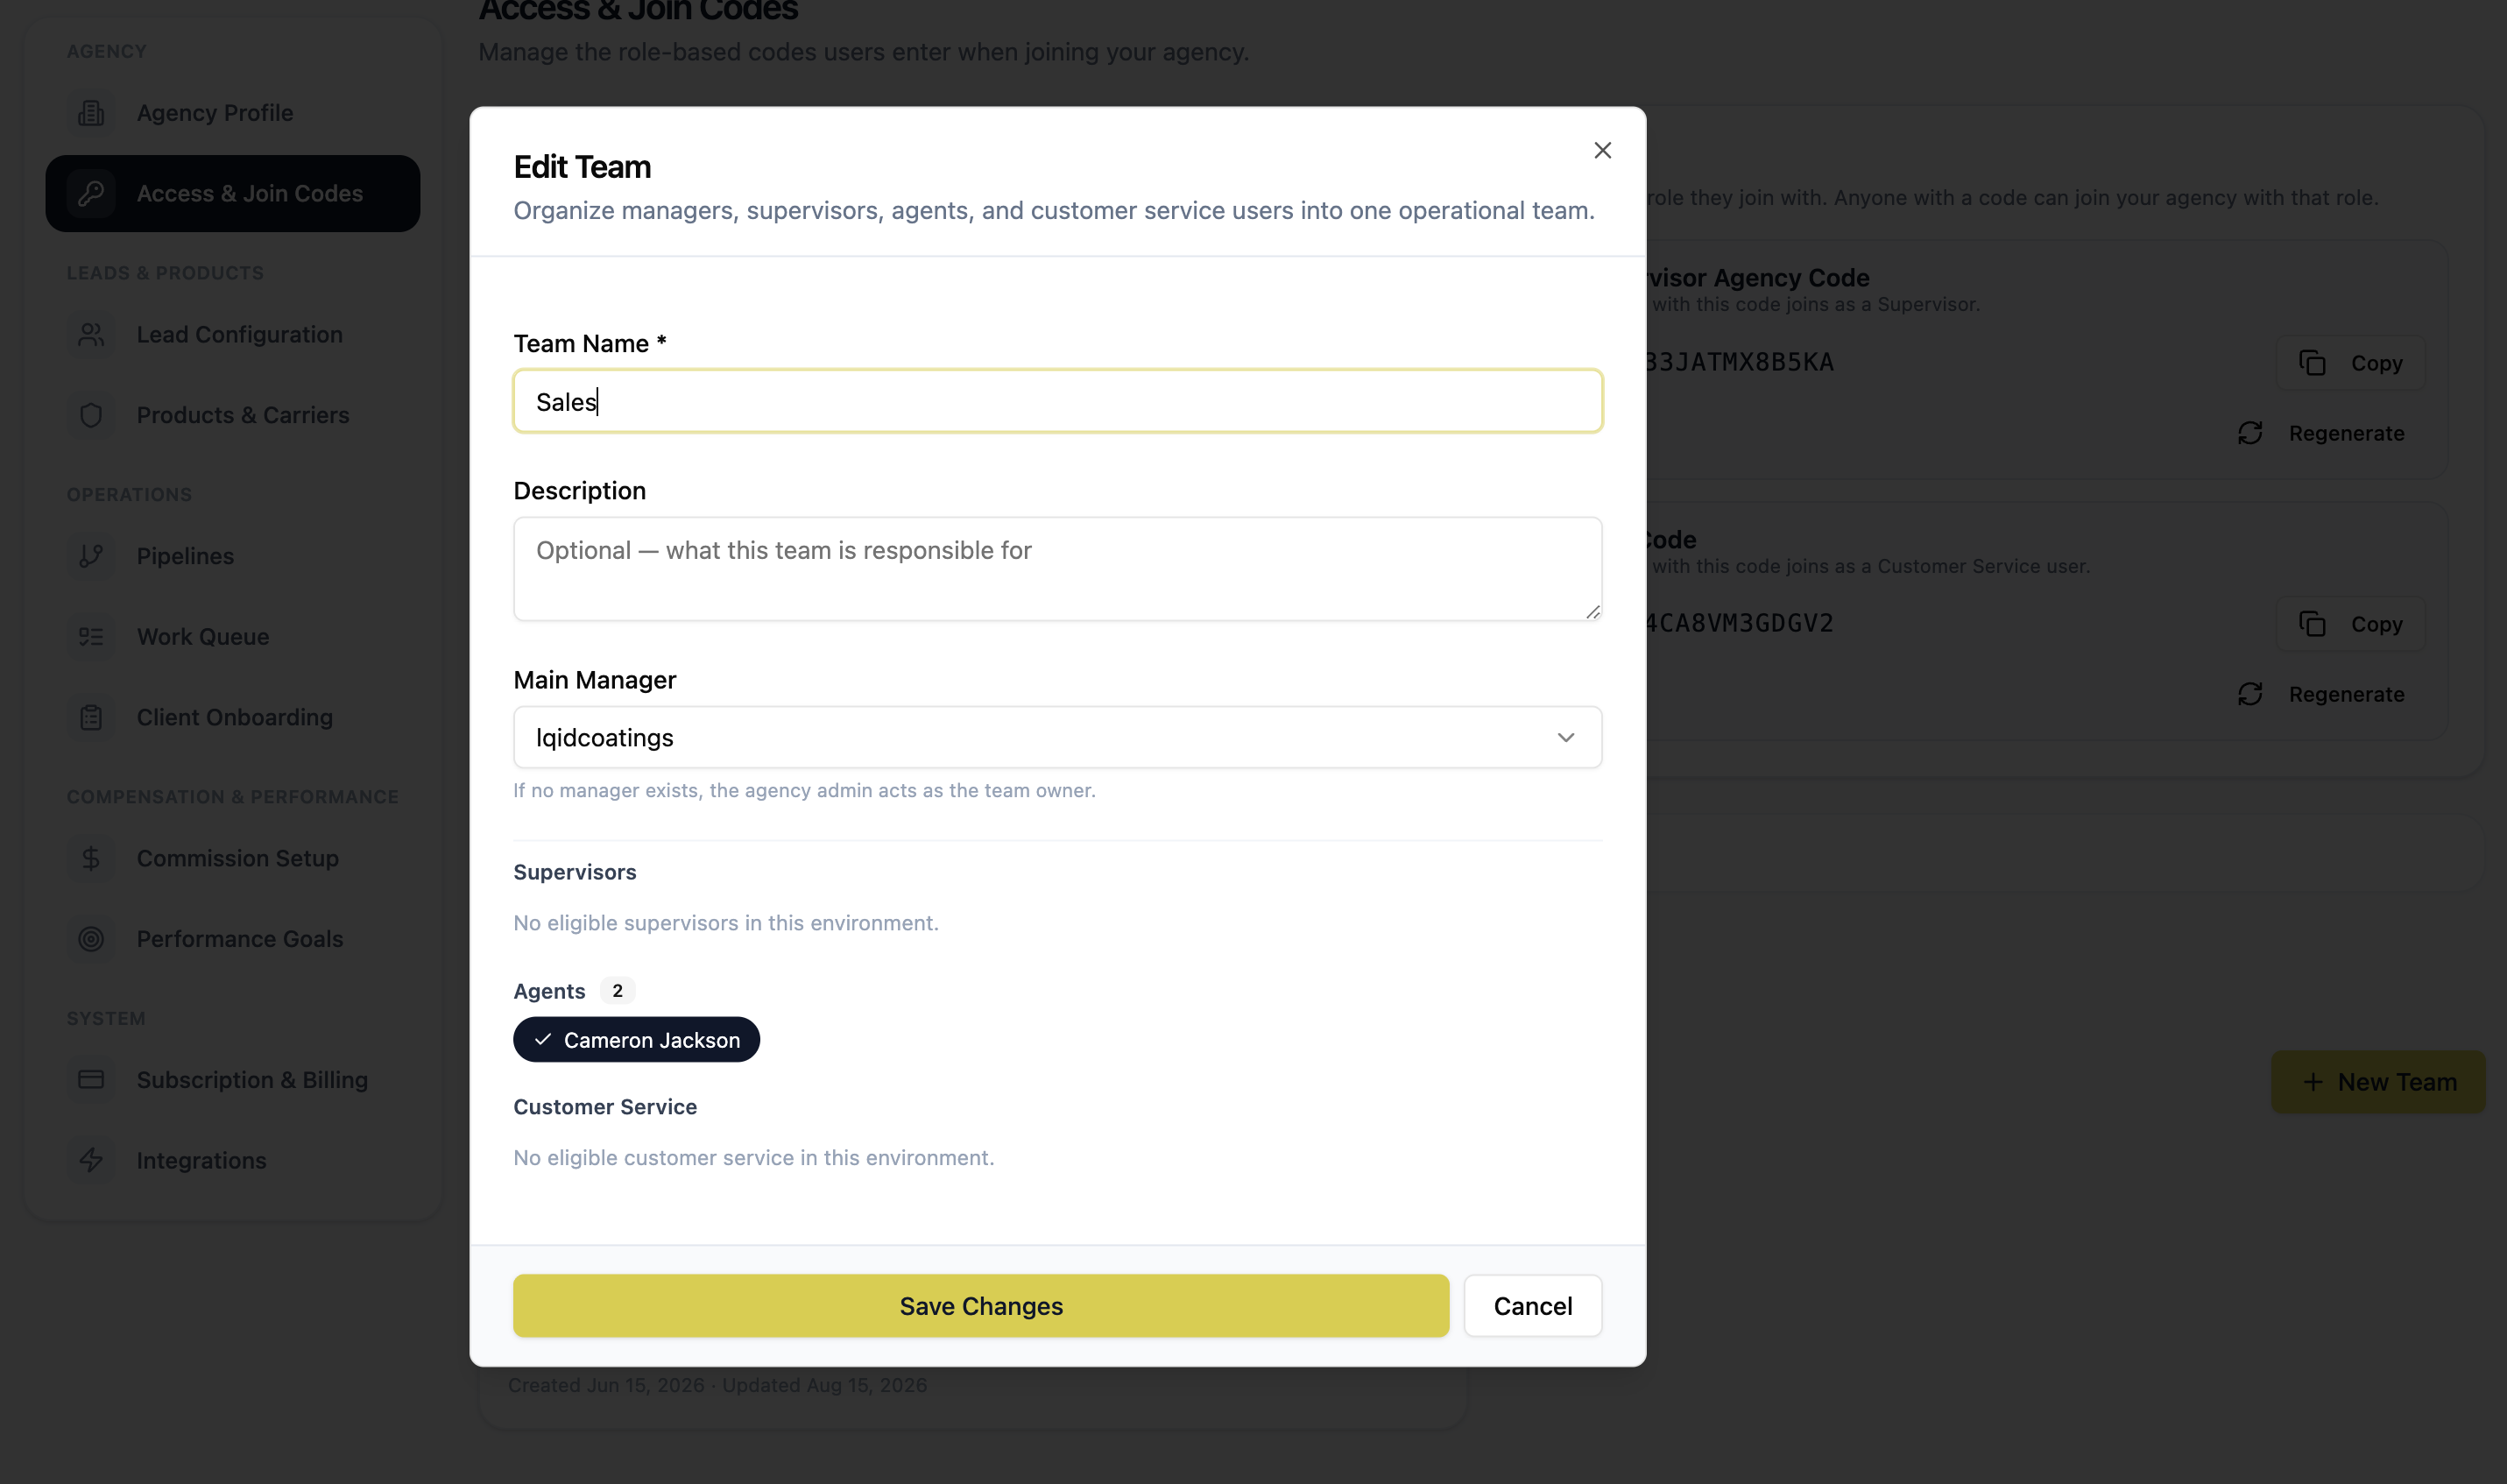
Task: Click the plus icon on New Team
Action: pos(2312,1082)
